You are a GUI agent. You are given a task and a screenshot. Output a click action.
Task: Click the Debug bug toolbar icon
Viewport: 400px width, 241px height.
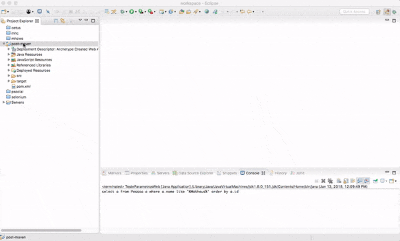pos(122,11)
